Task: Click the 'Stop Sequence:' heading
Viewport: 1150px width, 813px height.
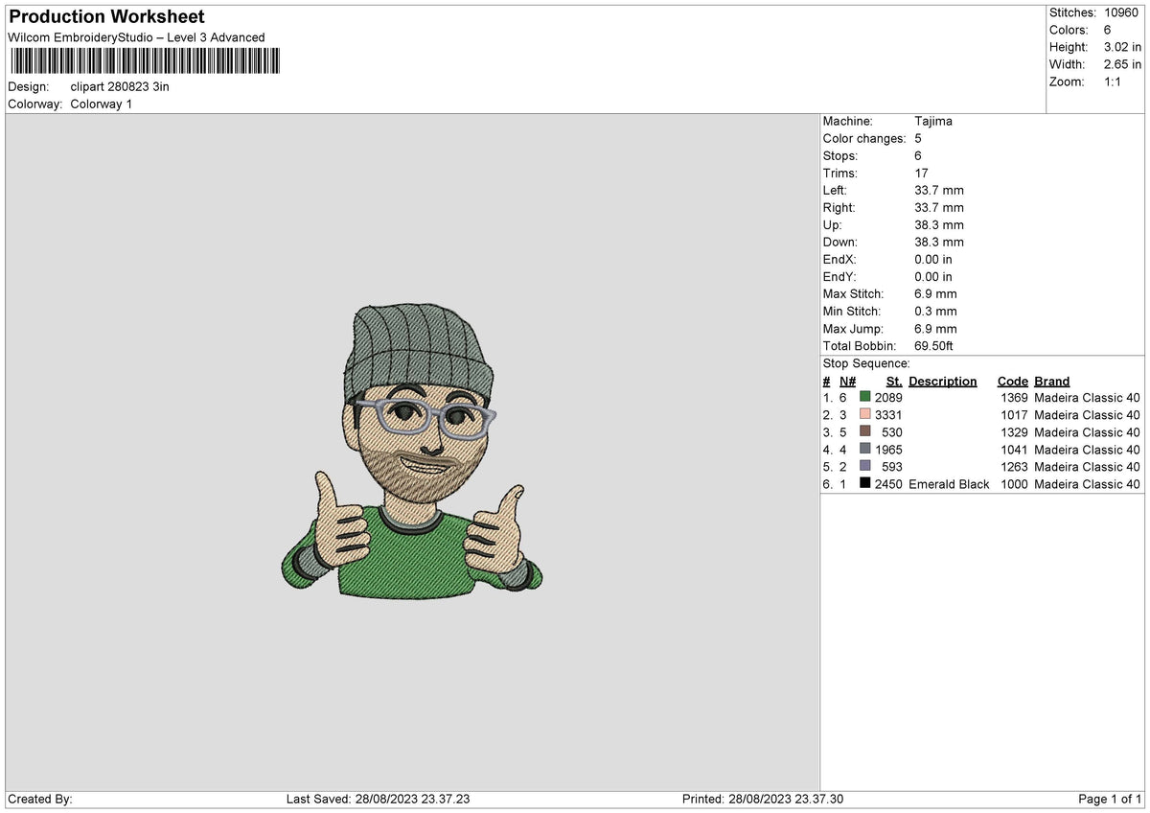Action: (x=866, y=363)
